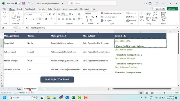Open Excel from Windows taskbar

click(x=73, y=98)
